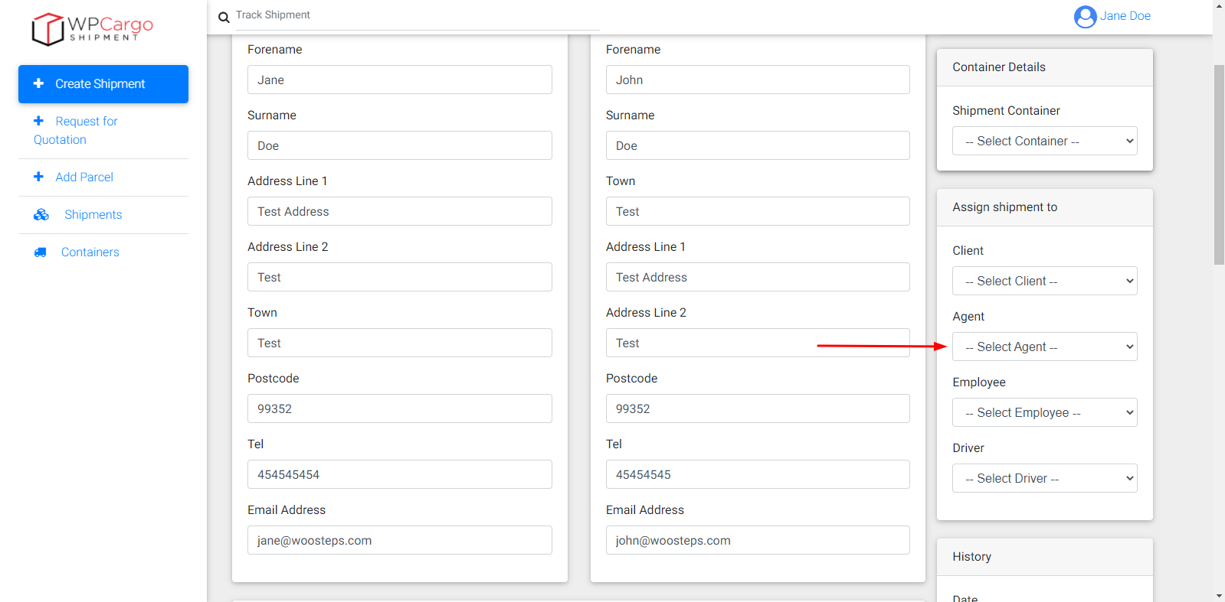The height and width of the screenshot is (602, 1225).
Task: Open the Shipments menu item
Action: click(x=93, y=215)
